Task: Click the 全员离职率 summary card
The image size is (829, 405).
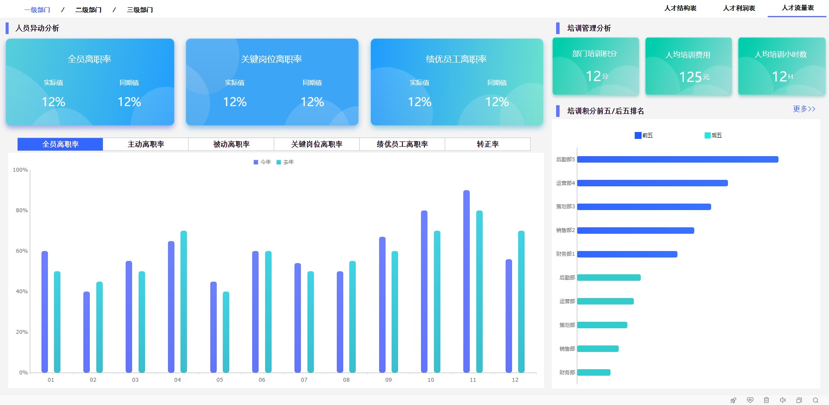Action: 90,82
